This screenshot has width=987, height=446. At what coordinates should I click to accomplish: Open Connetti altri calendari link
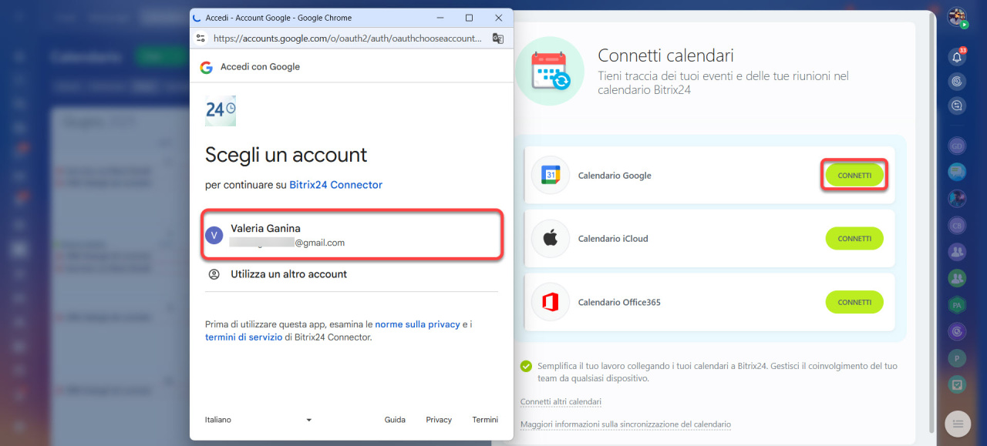coord(561,402)
